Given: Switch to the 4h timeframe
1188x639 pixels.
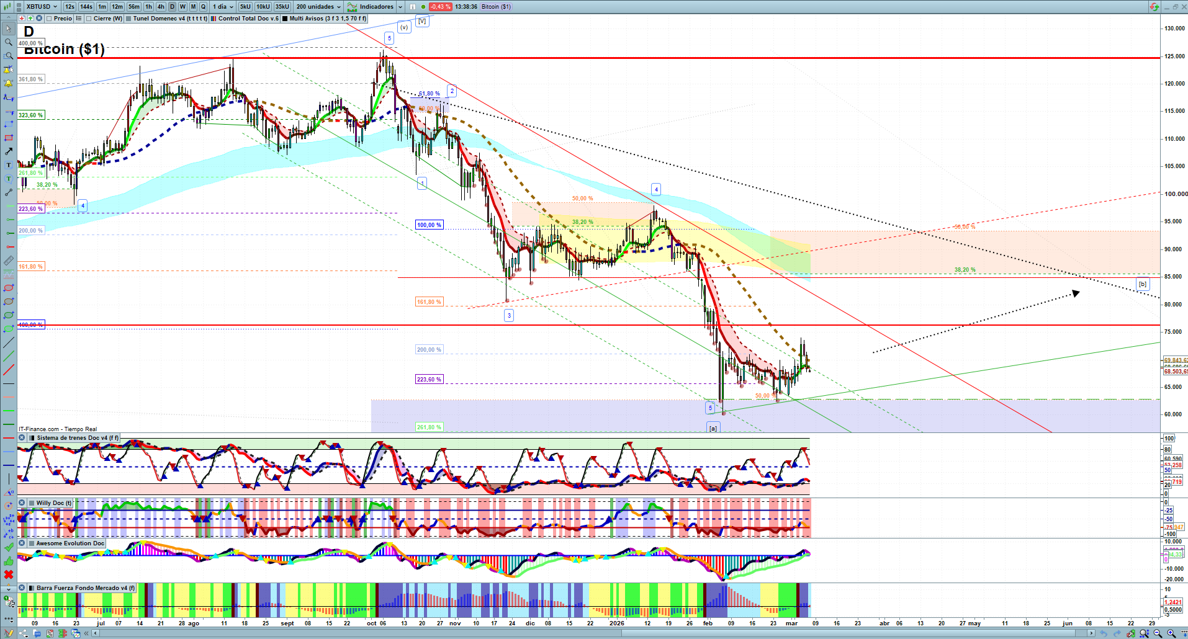Looking at the screenshot, I should (x=161, y=7).
